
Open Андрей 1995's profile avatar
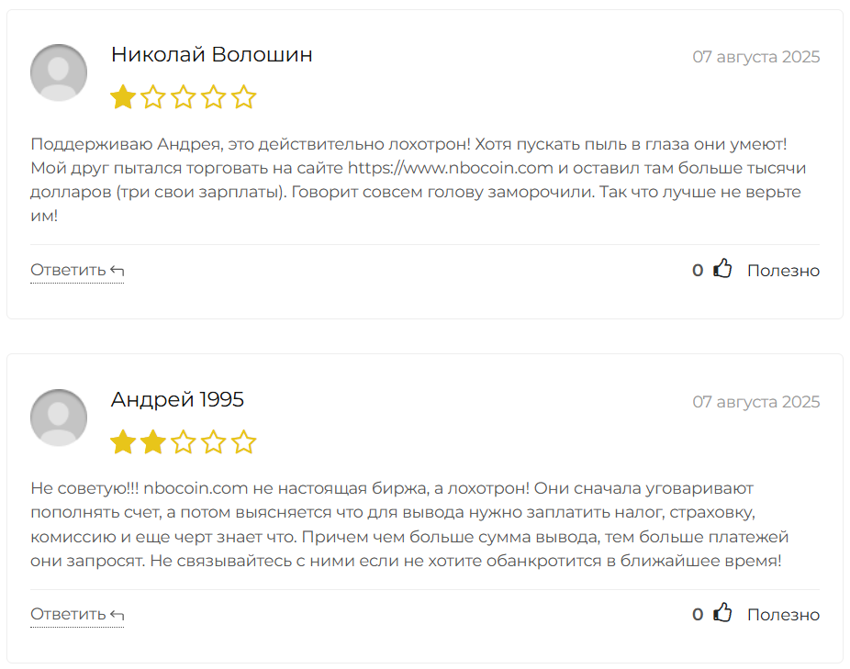(x=58, y=417)
